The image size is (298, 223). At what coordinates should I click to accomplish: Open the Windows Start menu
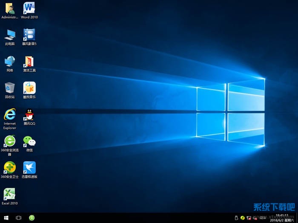[6, 218]
